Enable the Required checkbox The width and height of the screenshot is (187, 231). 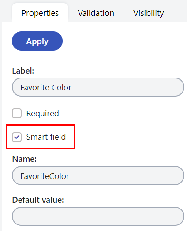[x=17, y=113]
